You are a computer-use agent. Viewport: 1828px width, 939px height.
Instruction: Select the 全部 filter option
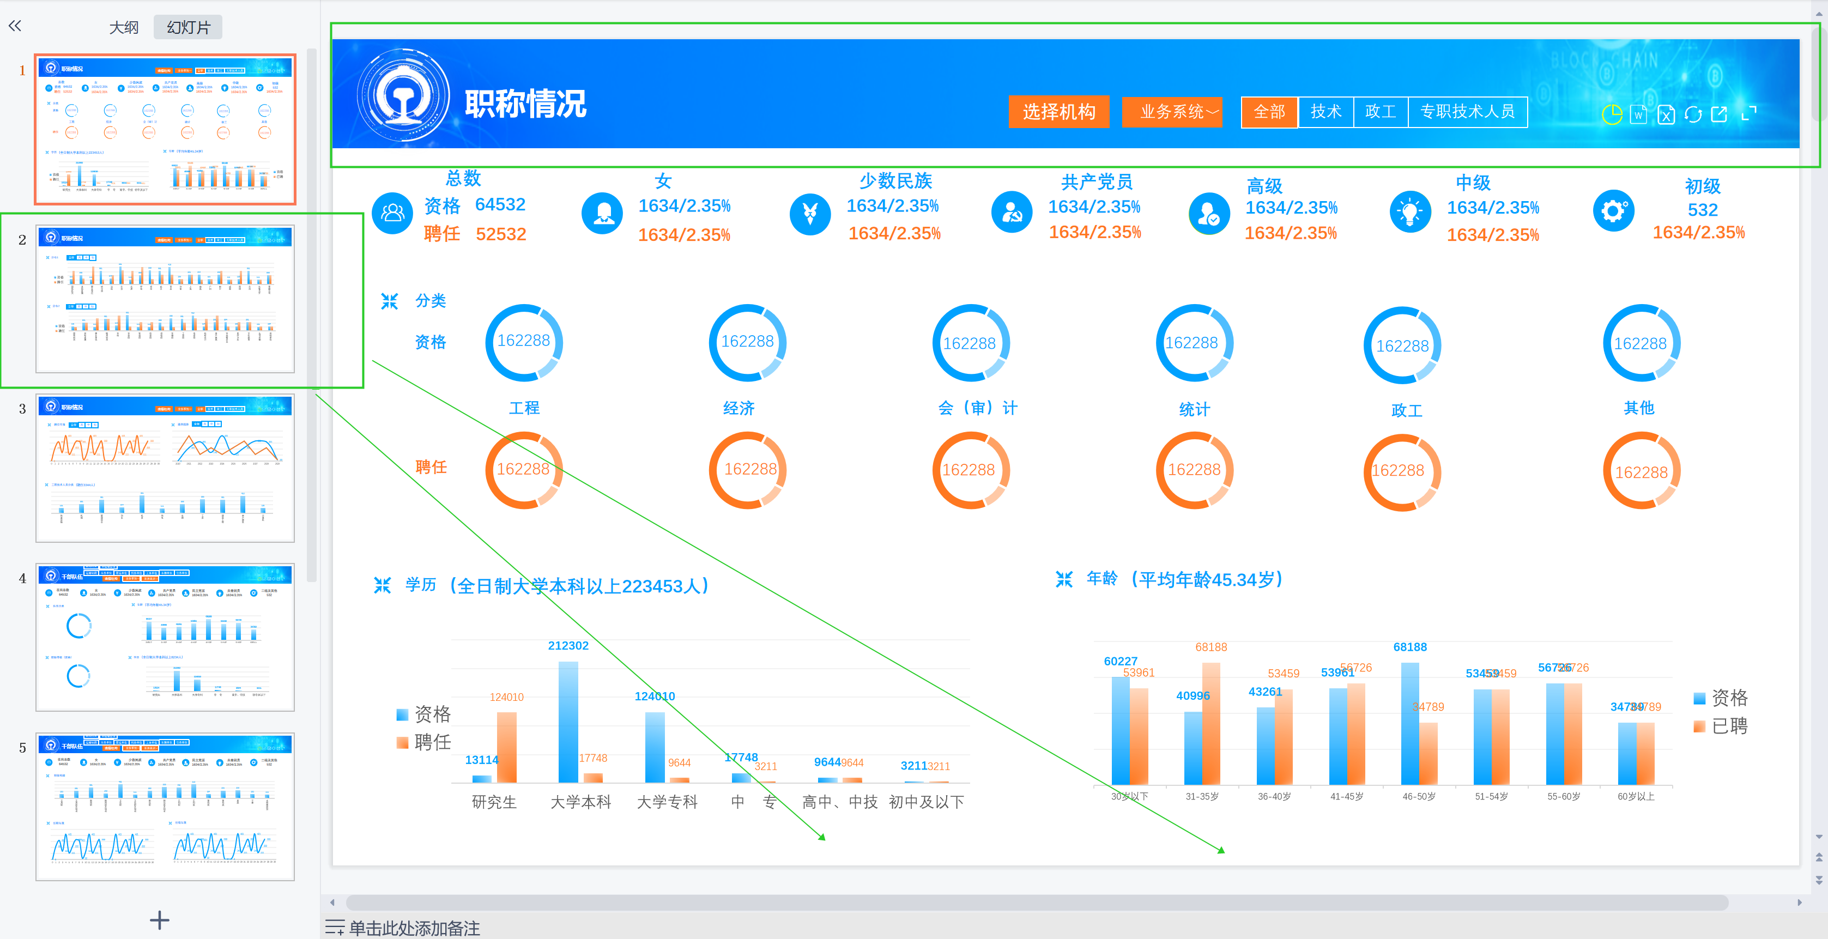(x=1269, y=112)
